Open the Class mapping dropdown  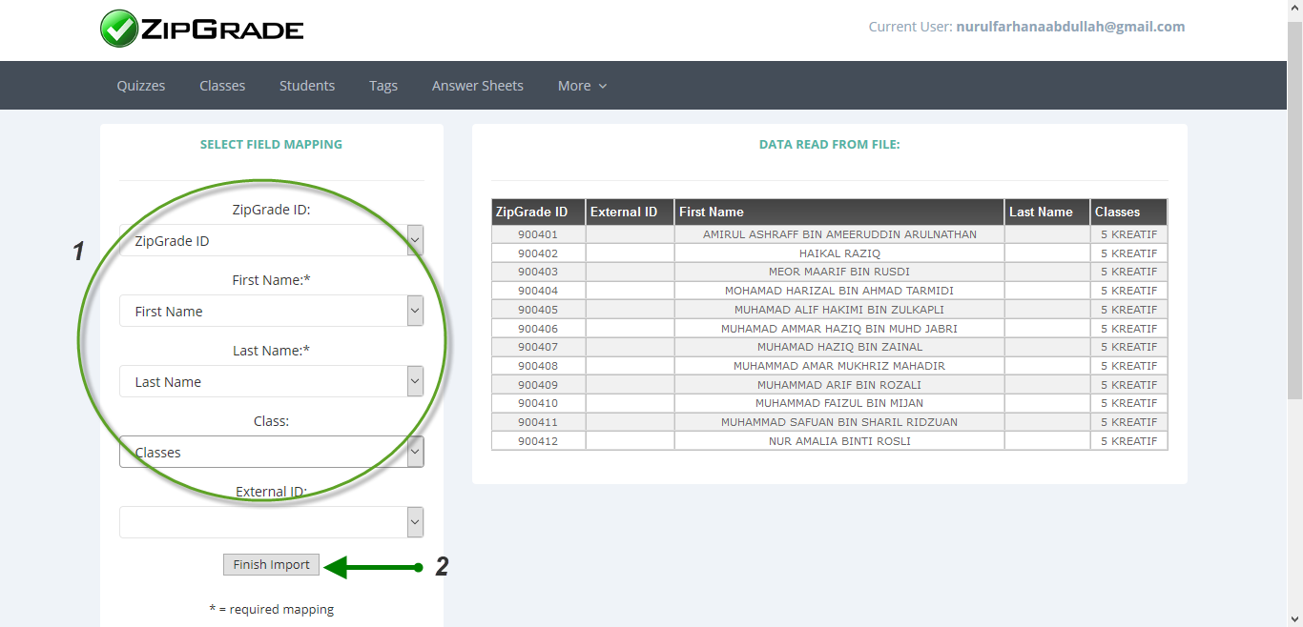(272, 453)
